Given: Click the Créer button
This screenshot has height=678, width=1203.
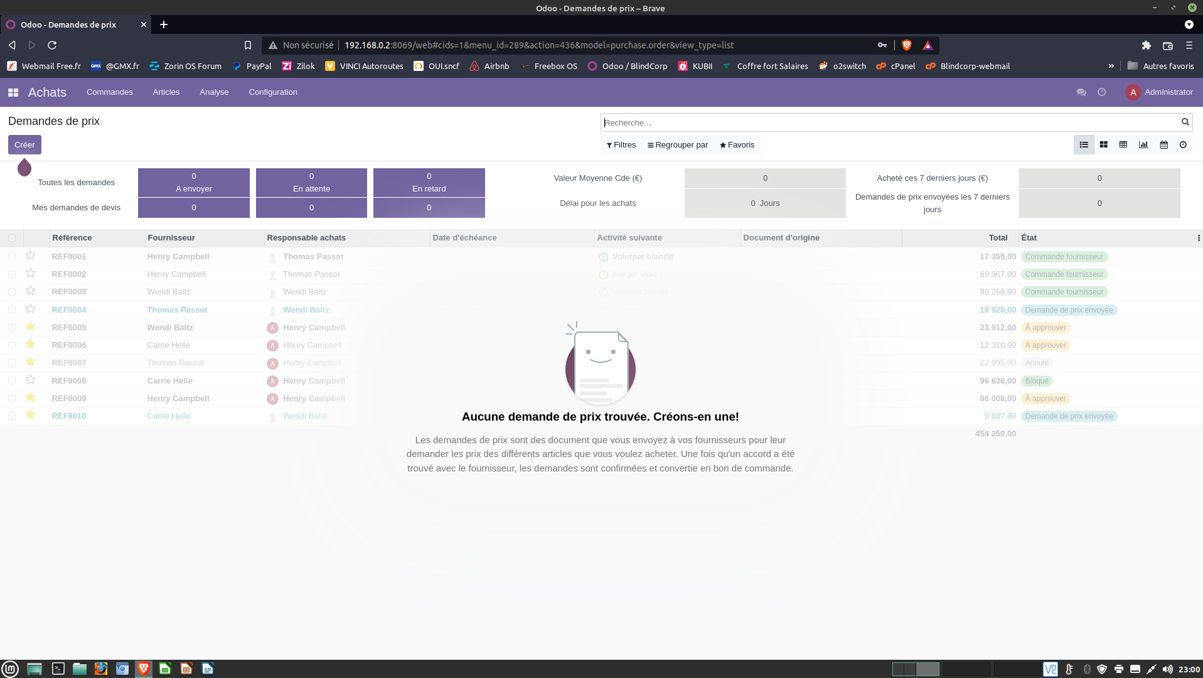Looking at the screenshot, I should tap(24, 145).
